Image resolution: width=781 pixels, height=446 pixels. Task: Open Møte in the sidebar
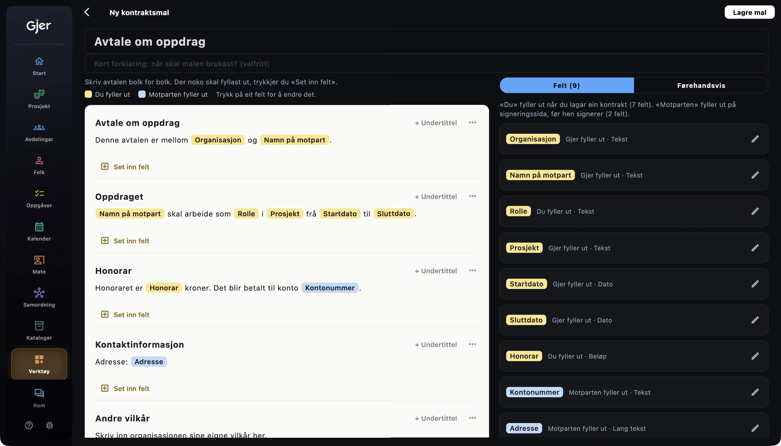coord(39,265)
